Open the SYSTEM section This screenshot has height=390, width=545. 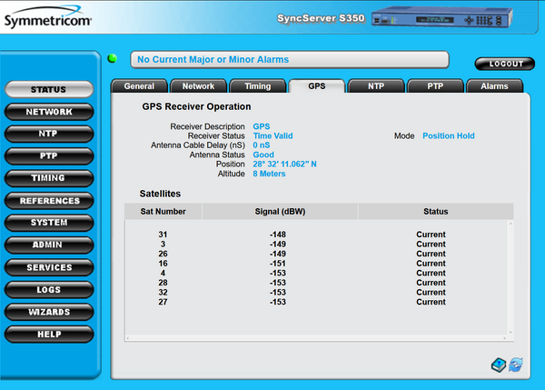tap(49, 223)
